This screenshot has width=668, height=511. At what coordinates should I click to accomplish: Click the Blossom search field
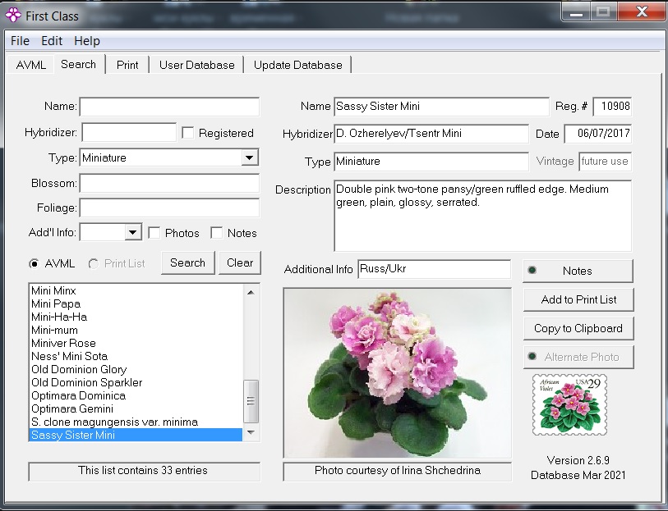click(x=169, y=183)
